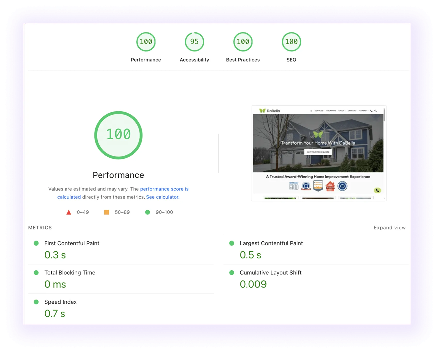
Task: Click the phone icon in DaBella navigation
Action: 372,111
